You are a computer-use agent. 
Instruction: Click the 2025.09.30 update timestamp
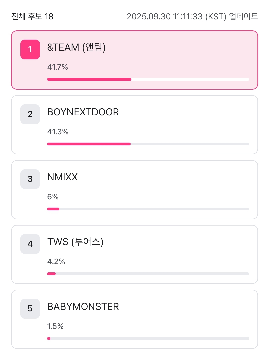pyautogui.click(x=192, y=16)
